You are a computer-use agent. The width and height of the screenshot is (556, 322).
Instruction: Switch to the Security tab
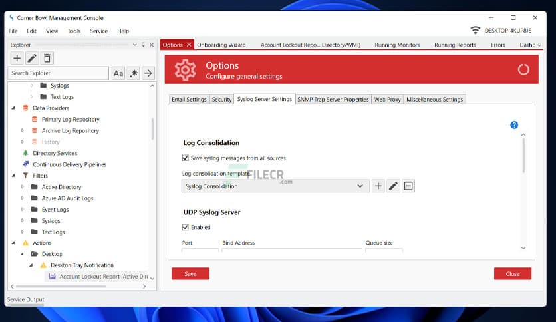click(x=221, y=100)
